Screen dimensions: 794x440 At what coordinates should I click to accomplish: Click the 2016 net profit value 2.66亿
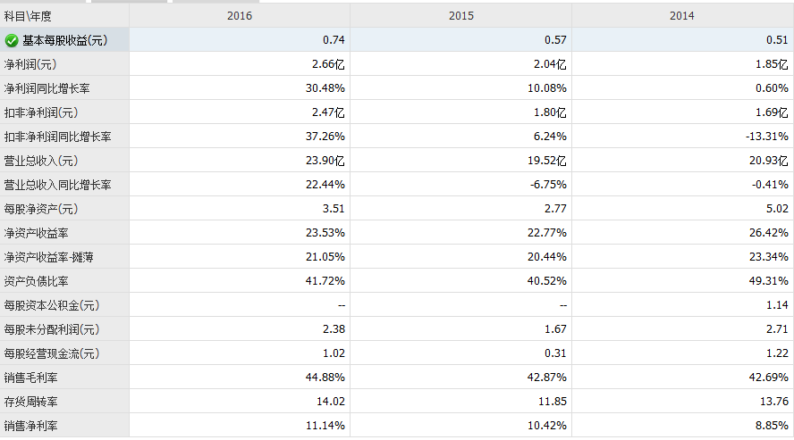pos(328,64)
